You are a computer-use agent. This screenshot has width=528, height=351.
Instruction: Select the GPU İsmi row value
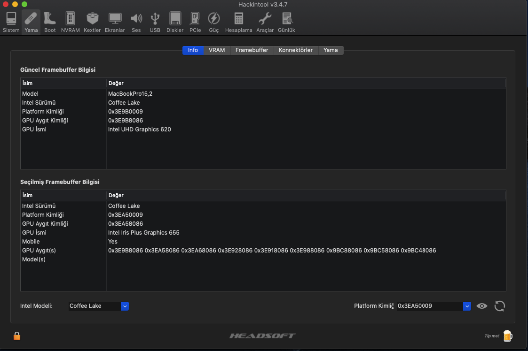[139, 129]
